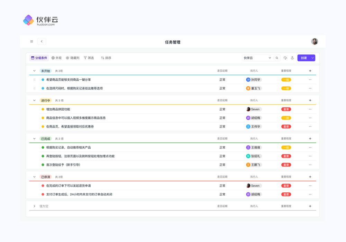Image resolution: width=346 pixels, height=242 pixels.
Task: Click the back arrow button
Action: (42, 42)
